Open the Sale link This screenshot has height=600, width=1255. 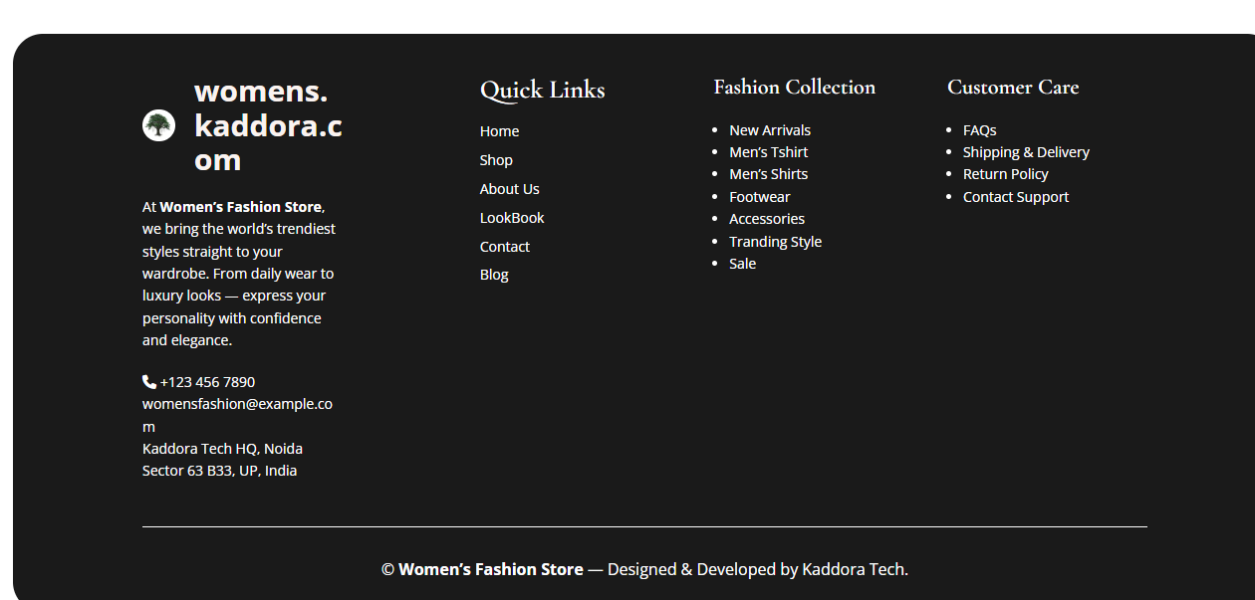click(x=742, y=264)
